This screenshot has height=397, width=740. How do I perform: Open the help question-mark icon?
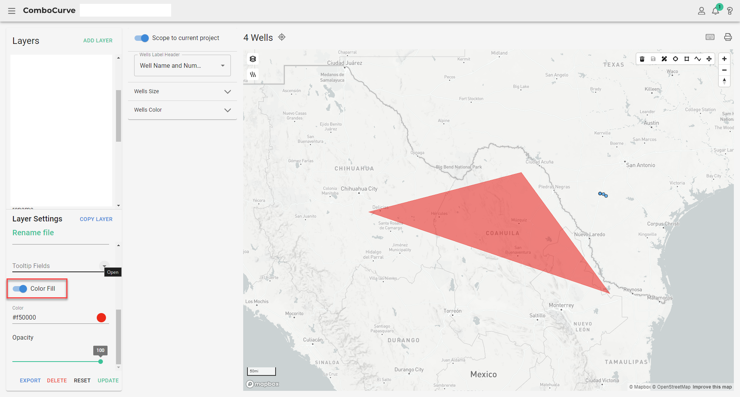coord(730,11)
